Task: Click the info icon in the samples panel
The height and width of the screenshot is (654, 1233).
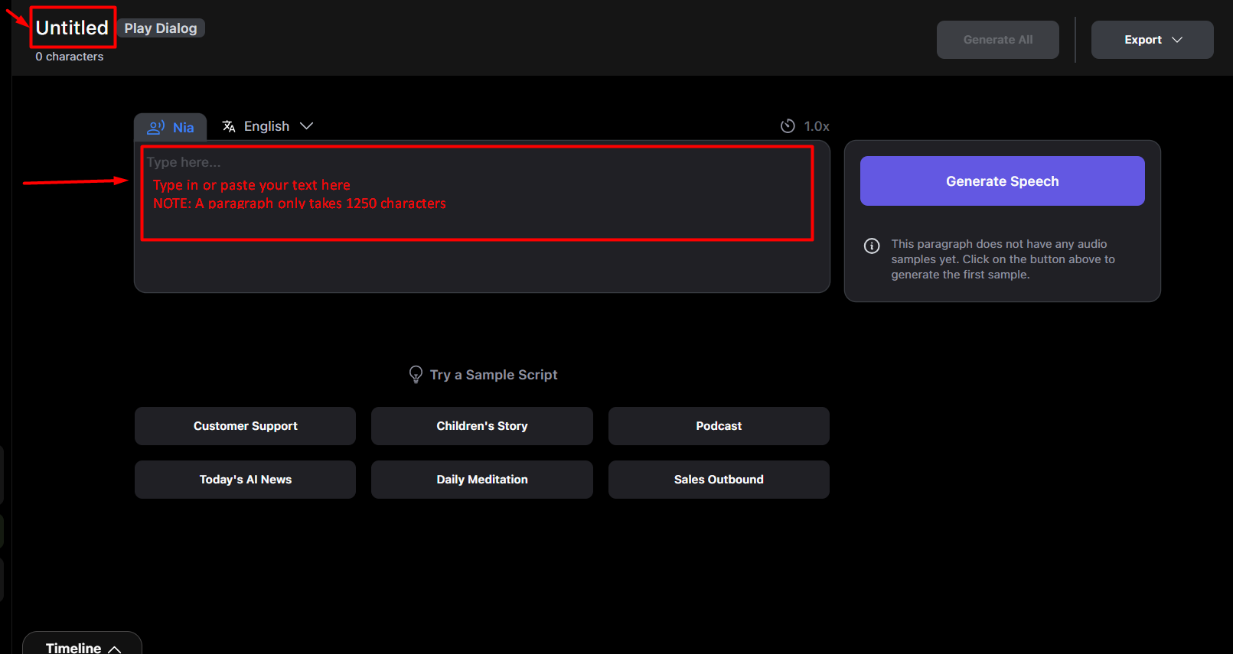Action: pyautogui.click(x=872, y=246)
